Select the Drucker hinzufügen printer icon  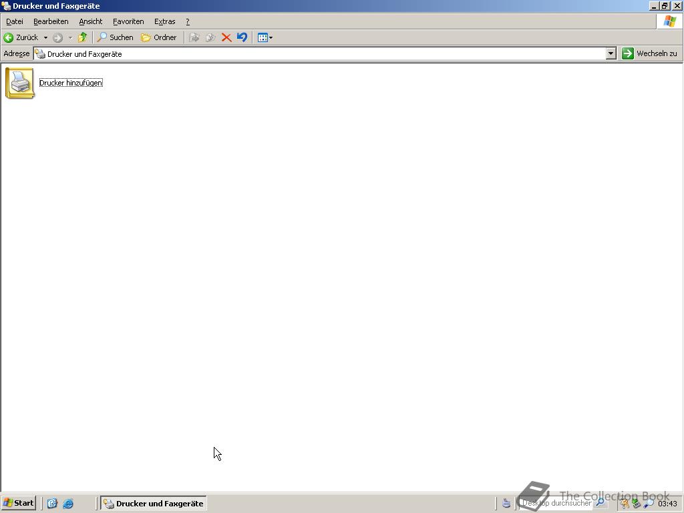tap(19, 83)
